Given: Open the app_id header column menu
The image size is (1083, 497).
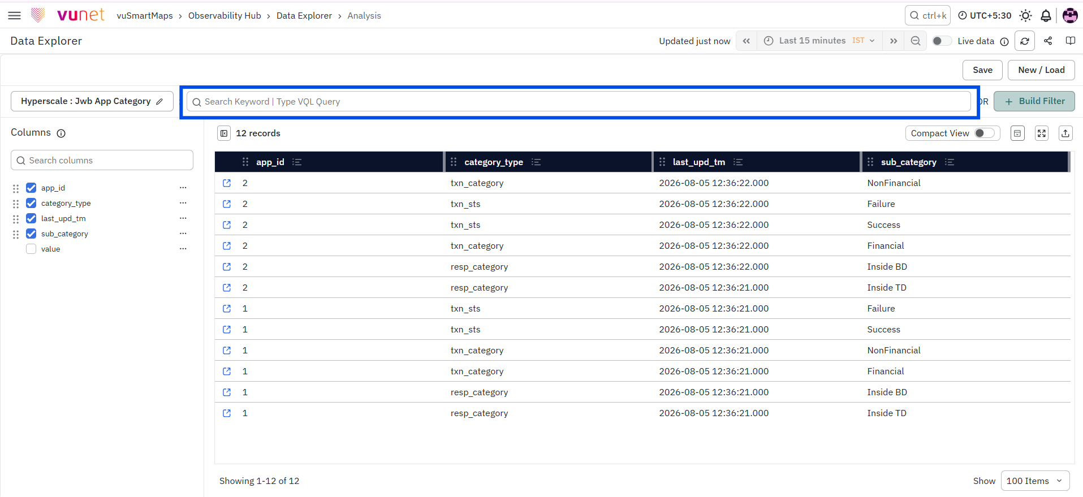Looking at the screenshot, I should 297,162.
